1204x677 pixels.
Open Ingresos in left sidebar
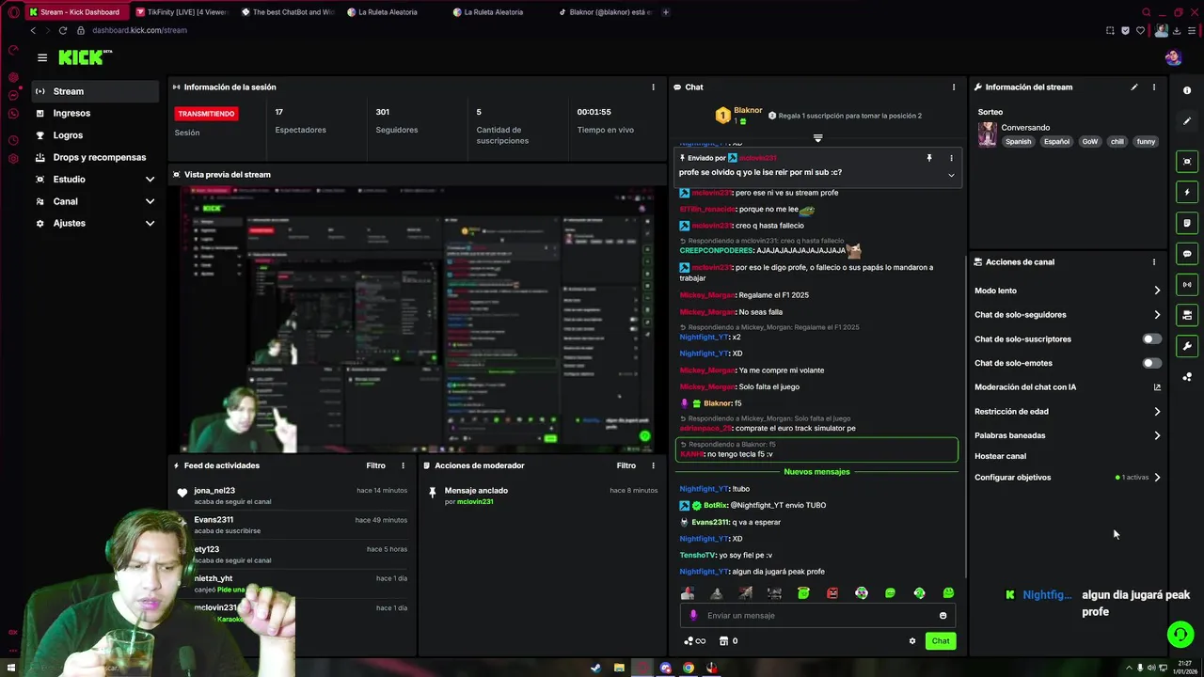(x=95, y=113)
